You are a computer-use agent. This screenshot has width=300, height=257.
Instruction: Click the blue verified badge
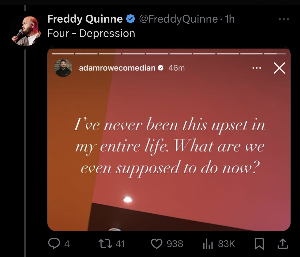131,19
